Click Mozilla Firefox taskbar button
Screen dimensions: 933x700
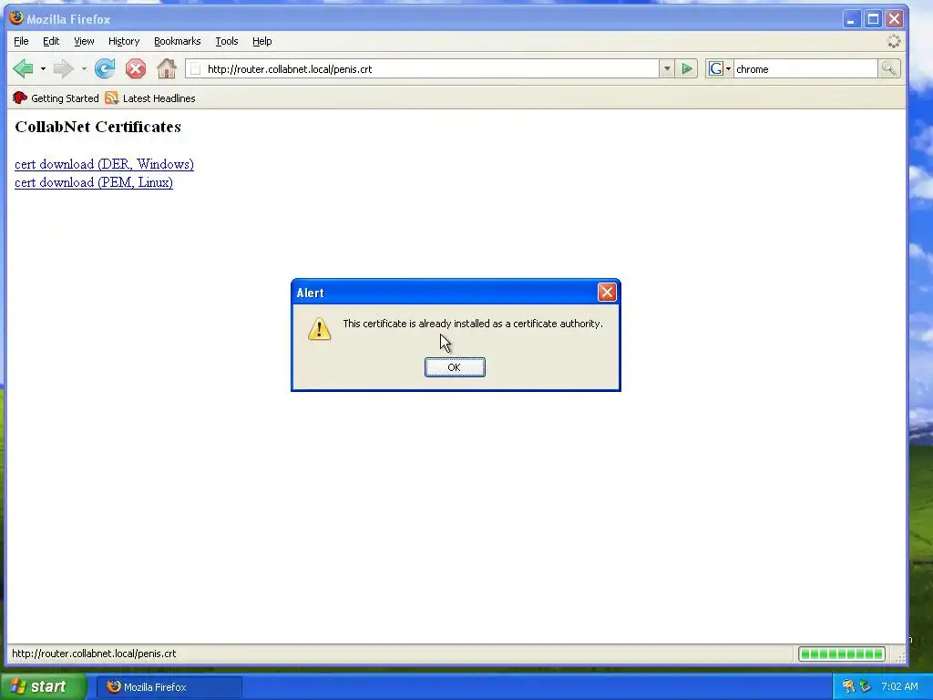click(x=169, y=687)
